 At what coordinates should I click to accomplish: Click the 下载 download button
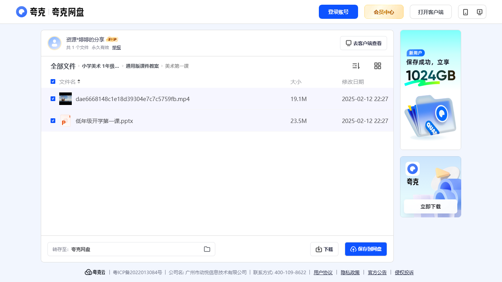[x=324, y=249]
